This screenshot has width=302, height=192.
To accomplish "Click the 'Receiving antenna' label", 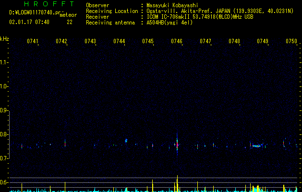I will point(110,23).
